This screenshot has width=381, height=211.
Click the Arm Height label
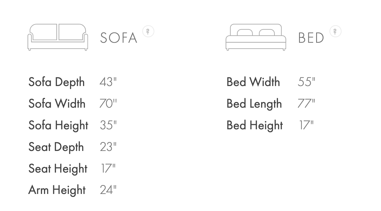pos(57,190)
